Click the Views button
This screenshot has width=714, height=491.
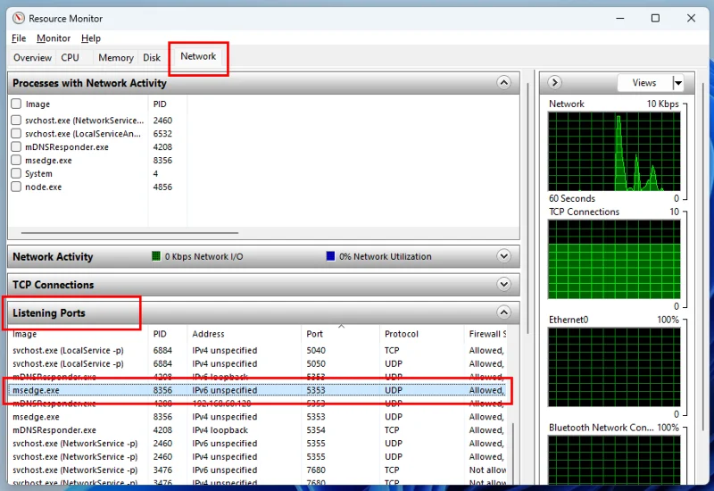tap(644, 83)
